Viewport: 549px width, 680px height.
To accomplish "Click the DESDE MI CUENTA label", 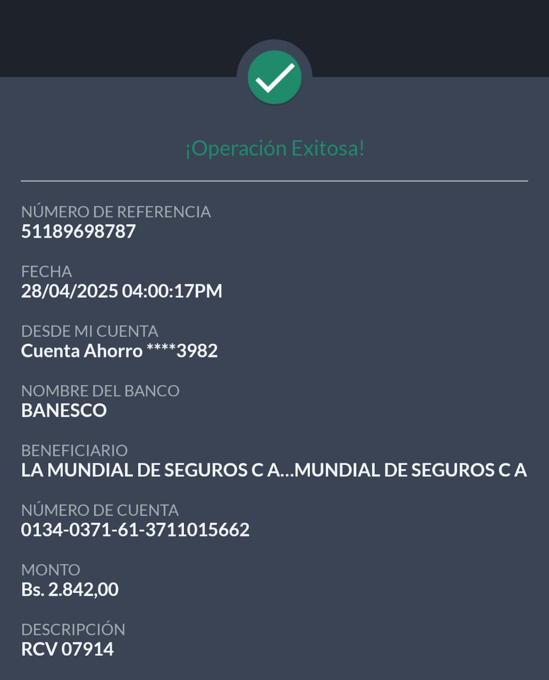I will (89, 331).
